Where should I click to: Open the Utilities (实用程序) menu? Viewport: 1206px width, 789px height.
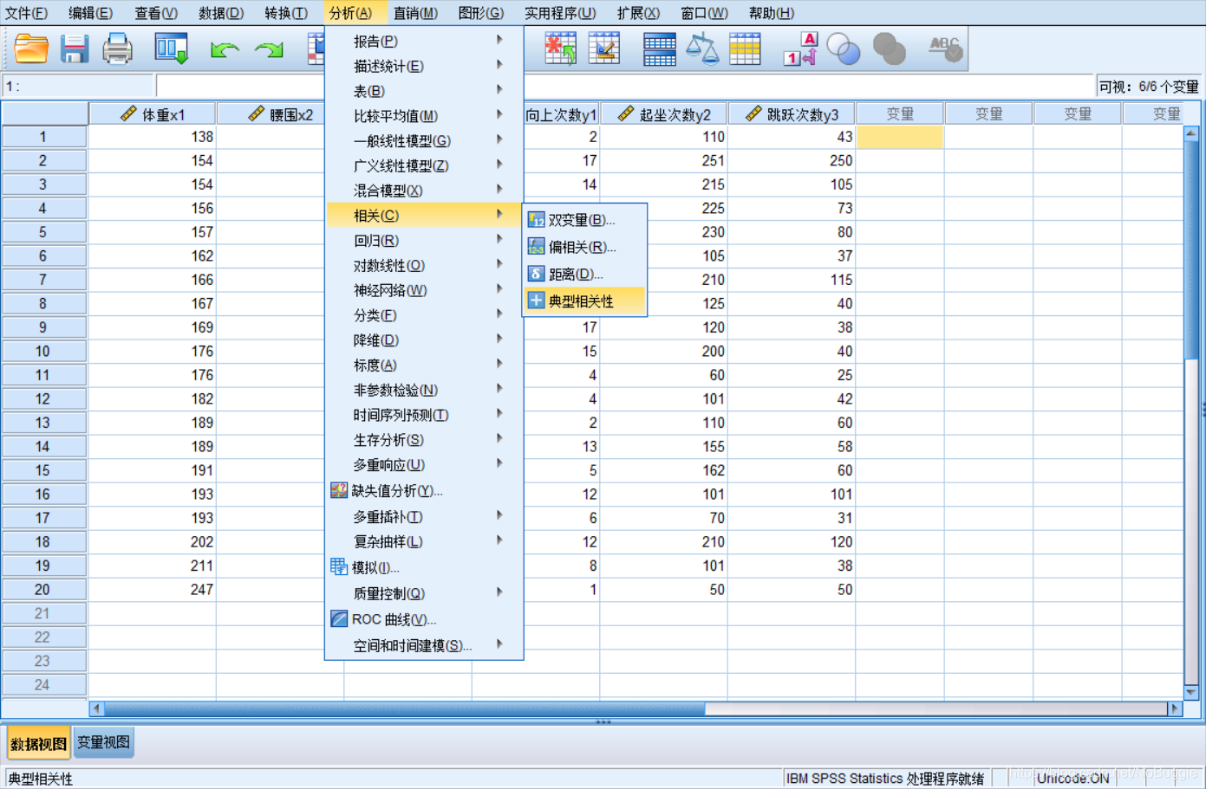pyautogui.click(x=560, y=13)
